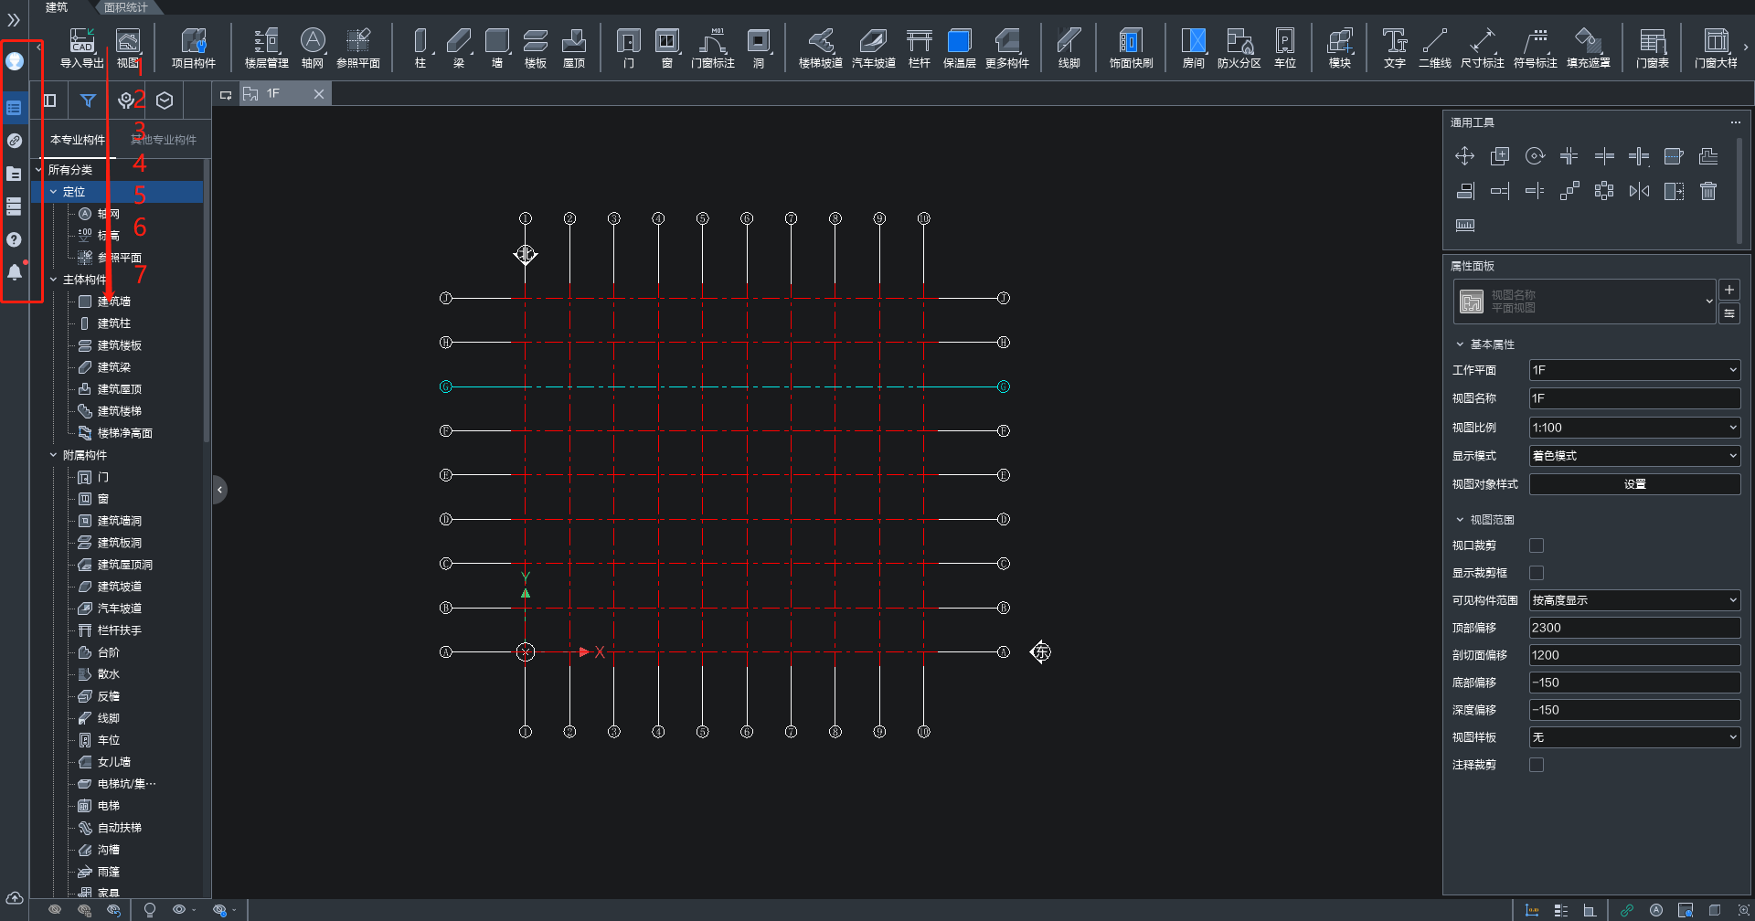Click the 门窗标注 door-window annotation tool
This screenshot has width=1755, height=921.
tap(713, 48)
